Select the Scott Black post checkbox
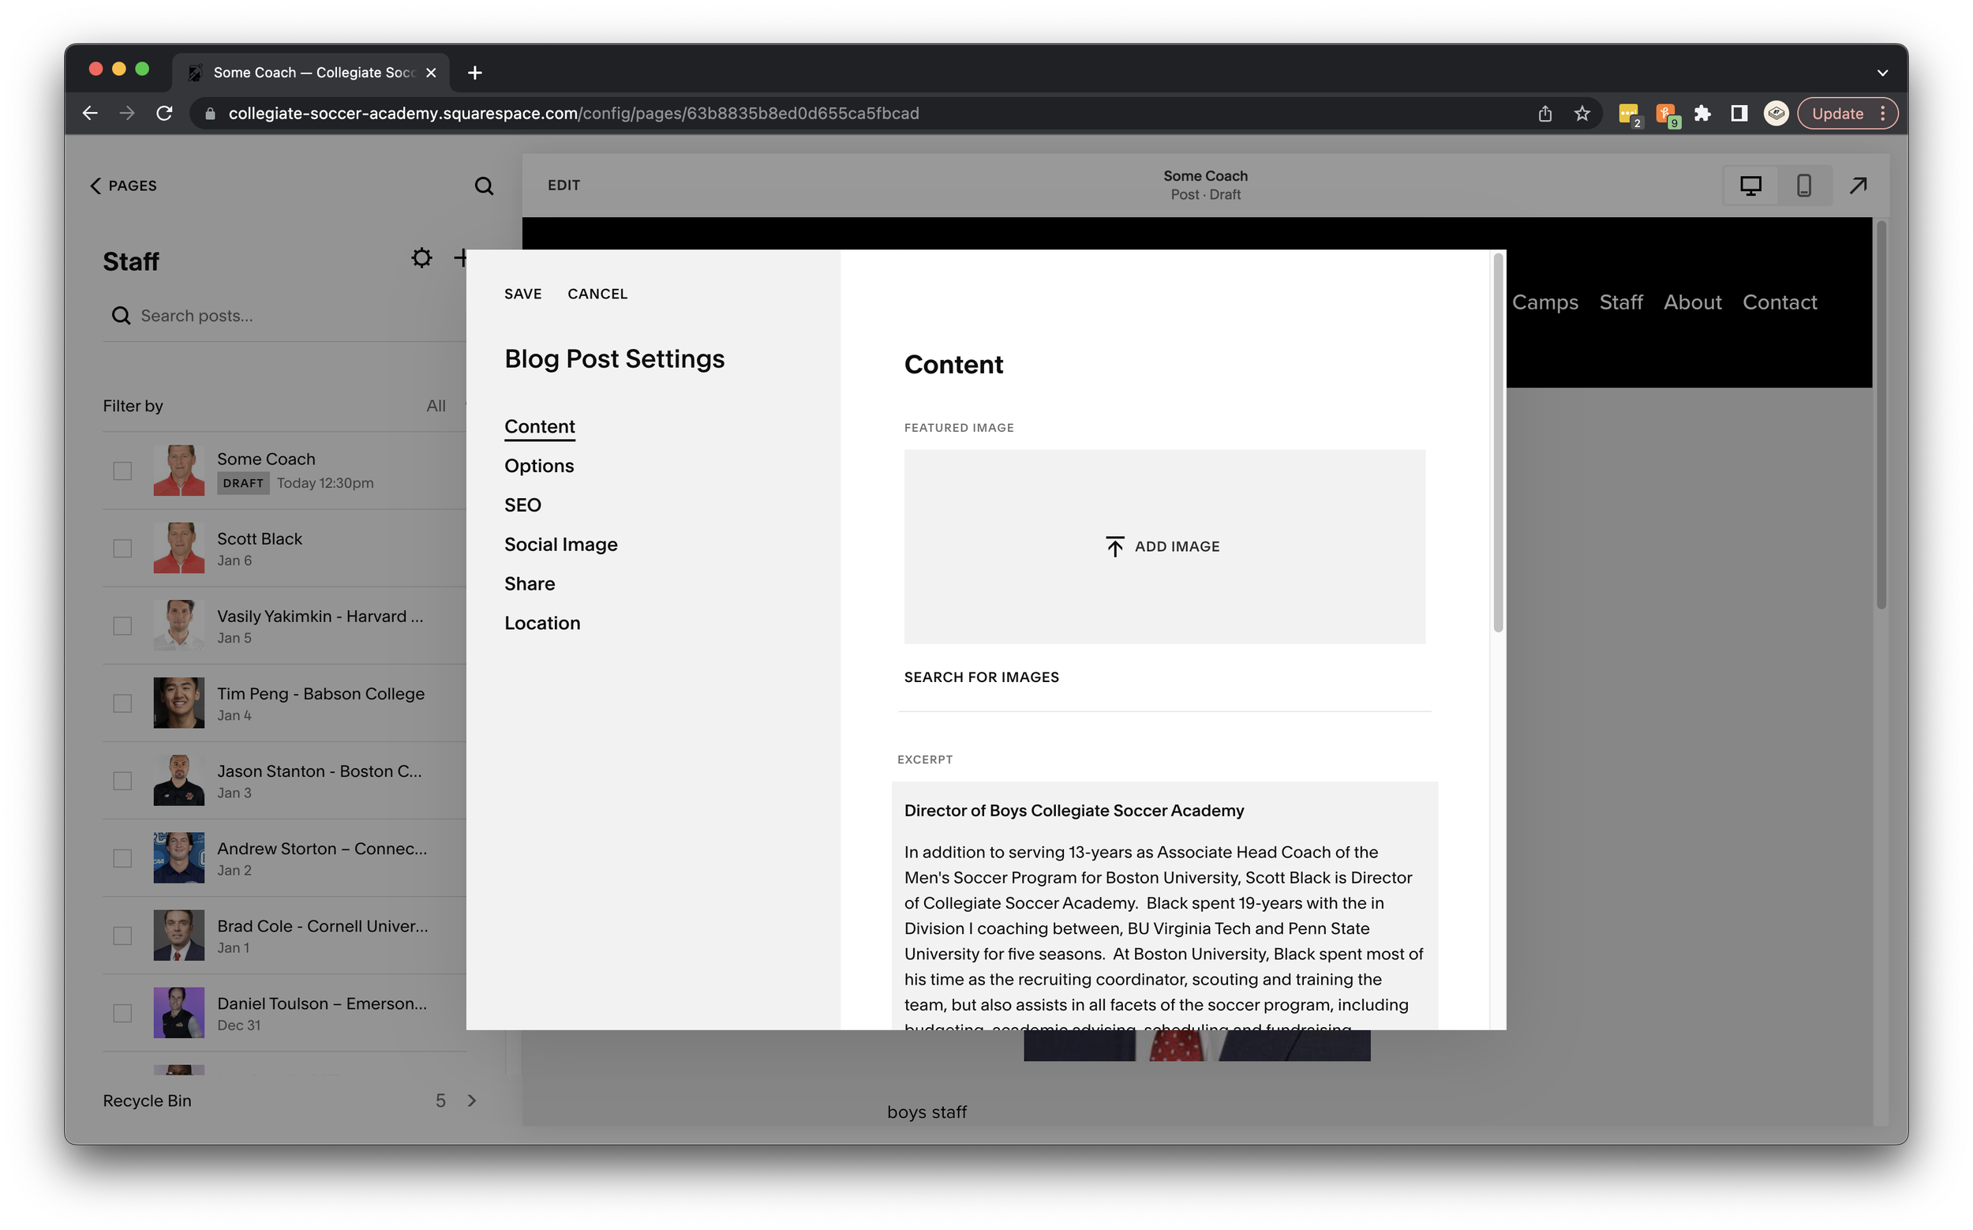1973x1230 pixels. coord(122,549)
